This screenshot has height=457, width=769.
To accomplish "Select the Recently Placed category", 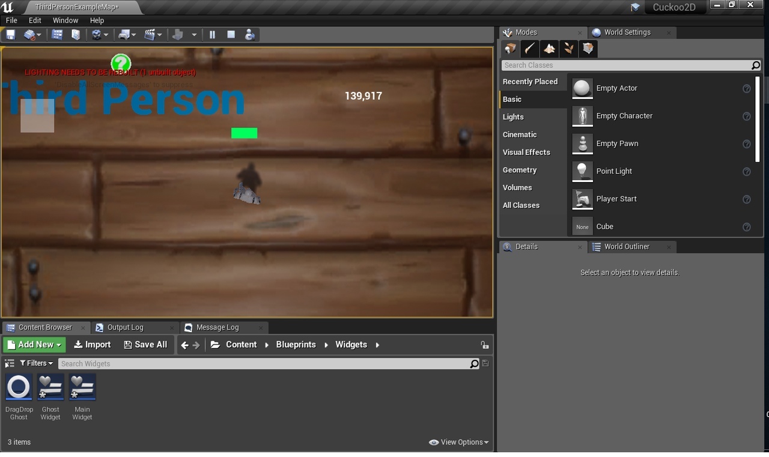I will (530, 82).
